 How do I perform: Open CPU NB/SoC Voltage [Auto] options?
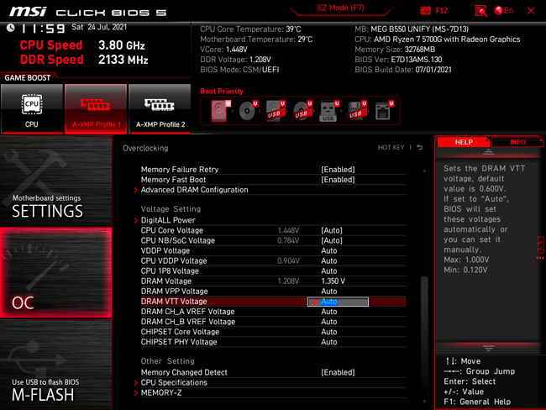click(332, 240)
